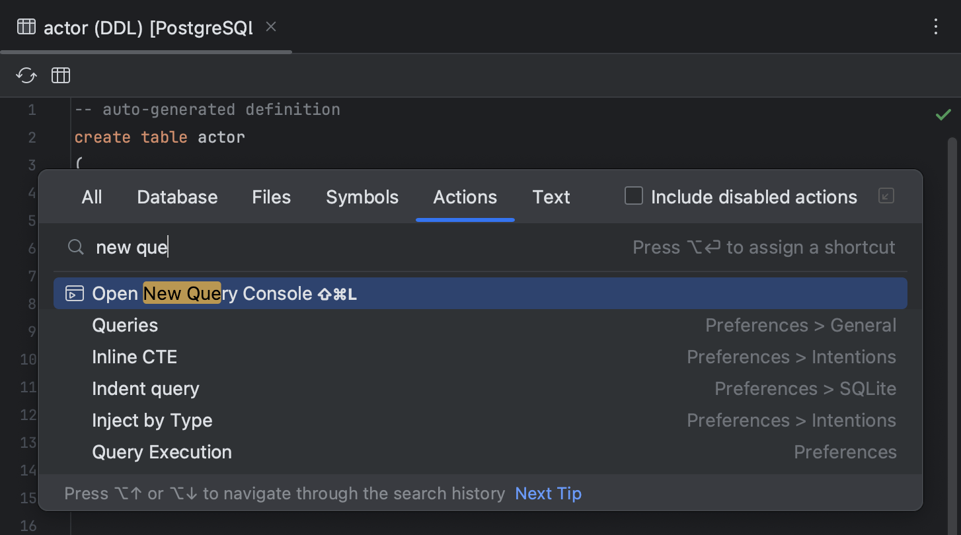
Task: Select the Indent query action
Action: click(145, 389)
